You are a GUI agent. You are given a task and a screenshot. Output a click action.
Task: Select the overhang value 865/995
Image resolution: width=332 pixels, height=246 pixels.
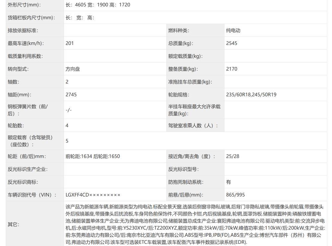(235, 195)
